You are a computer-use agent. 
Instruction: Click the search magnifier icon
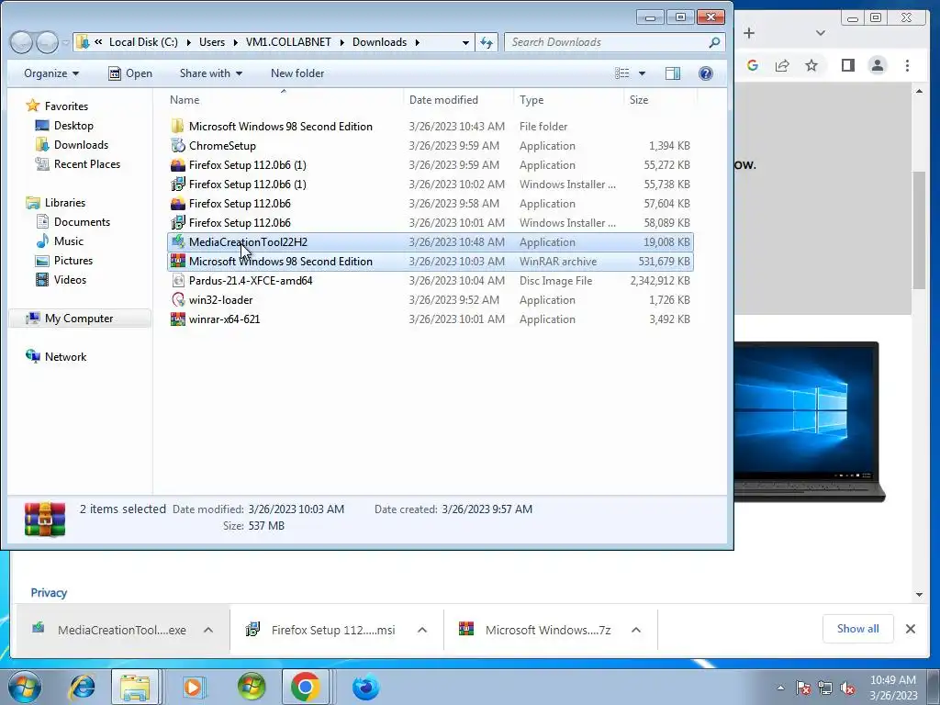(x=714, y=42)
